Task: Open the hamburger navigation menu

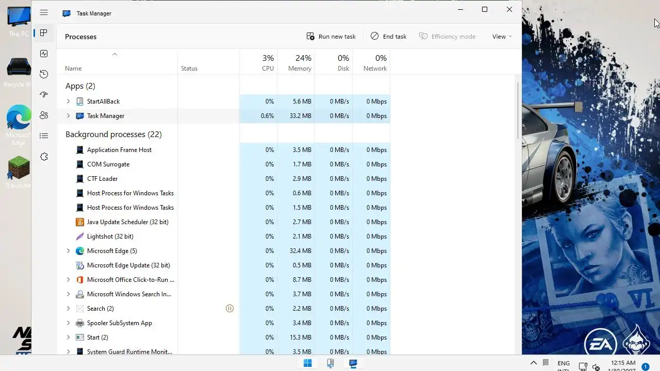Action: coord(44,13)
